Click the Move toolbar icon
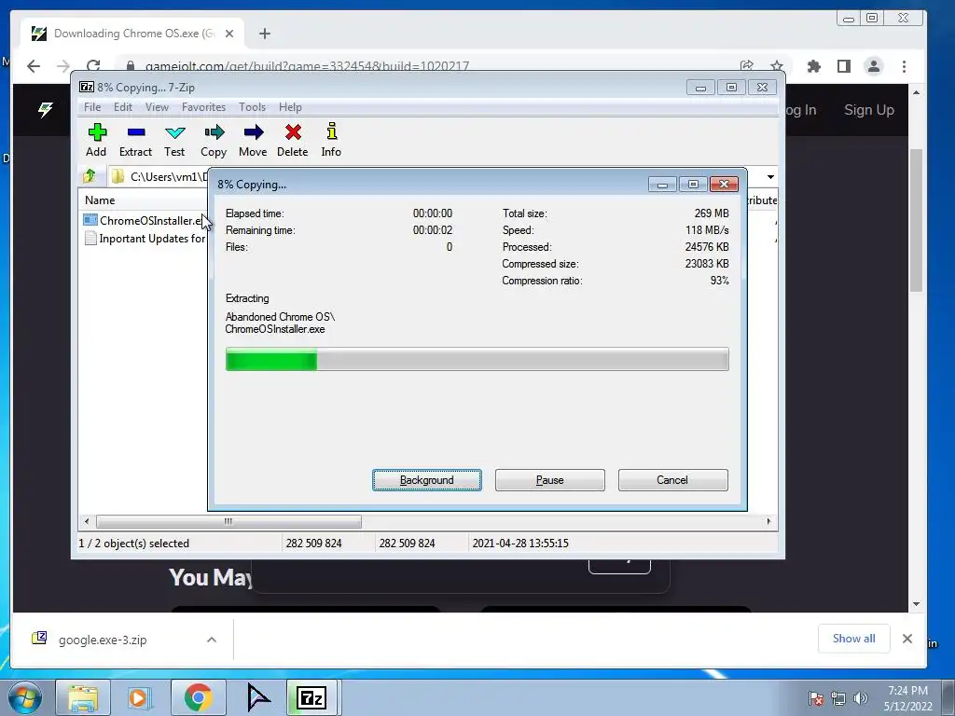Viewport: 955px width, 716px height. coord(253,140)
